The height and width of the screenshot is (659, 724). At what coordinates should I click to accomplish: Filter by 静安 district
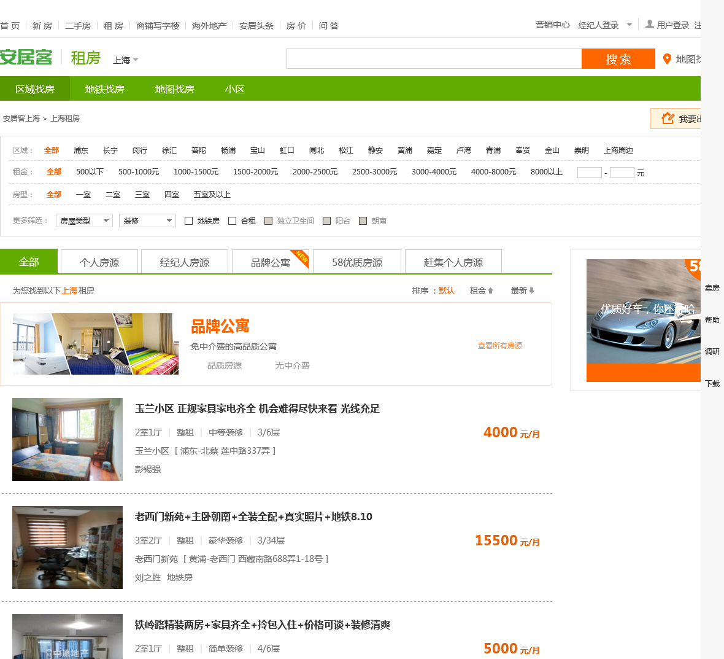point(375,150)
